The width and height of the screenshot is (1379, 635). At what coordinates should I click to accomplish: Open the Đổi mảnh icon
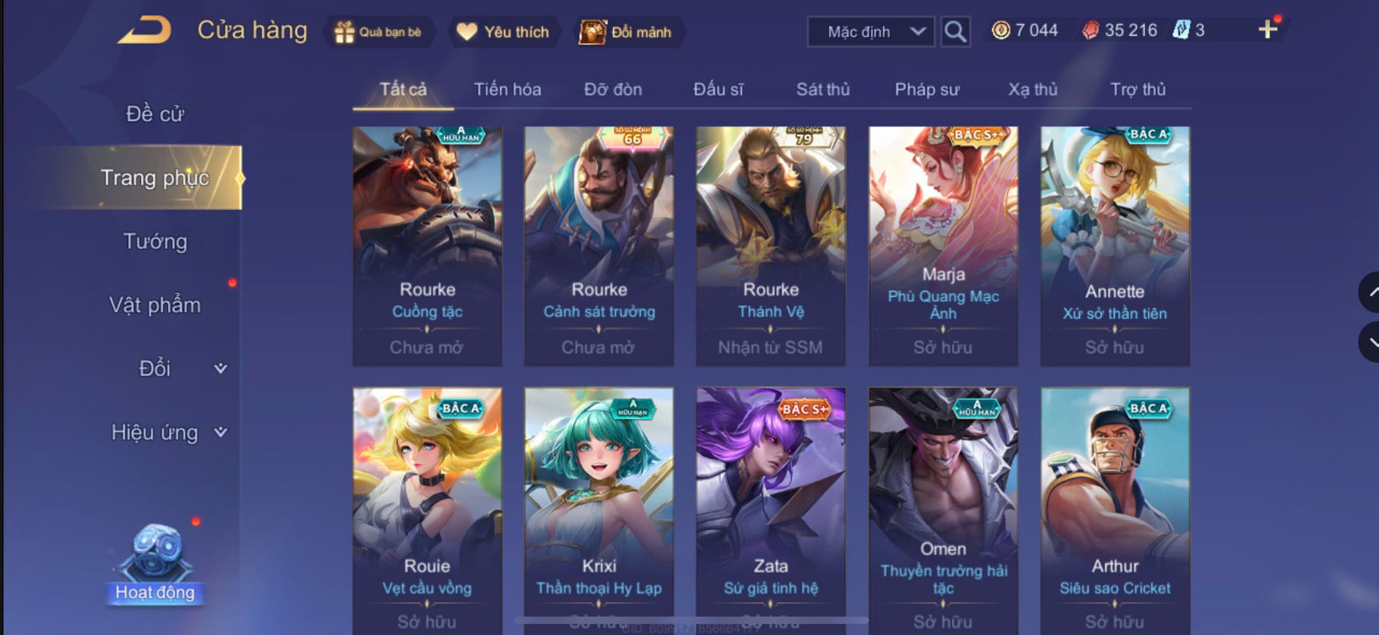[x=593, y=32]
